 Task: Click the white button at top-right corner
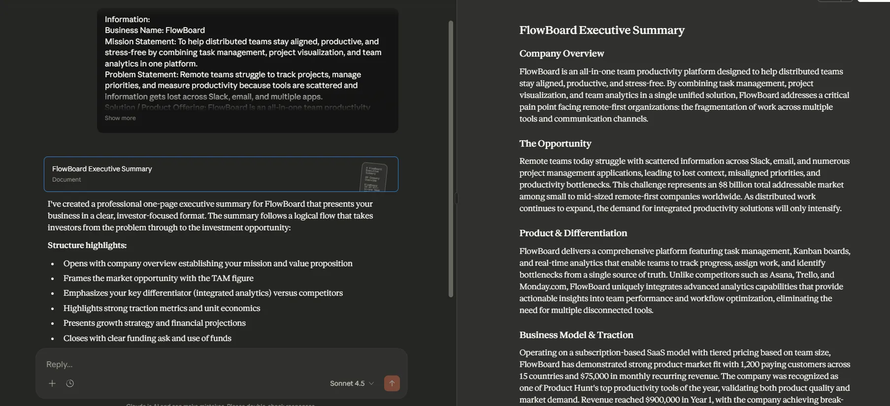874,1
